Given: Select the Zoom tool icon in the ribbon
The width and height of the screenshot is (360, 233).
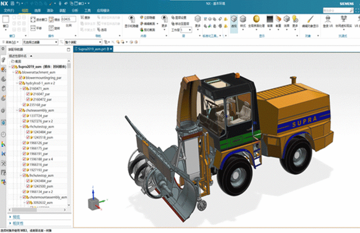Looking at the screenshot, I should [51, 19].
